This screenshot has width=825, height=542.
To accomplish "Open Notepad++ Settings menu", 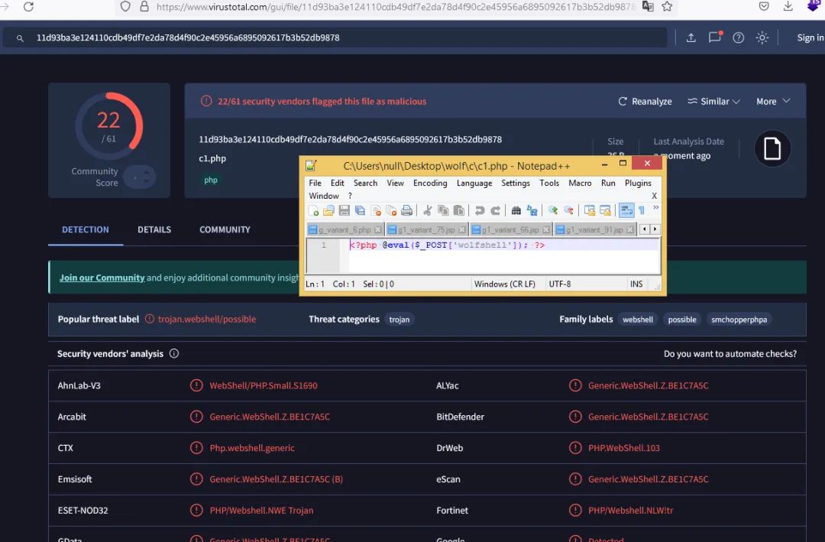I will pyautogui.click(x=515, y=183).
